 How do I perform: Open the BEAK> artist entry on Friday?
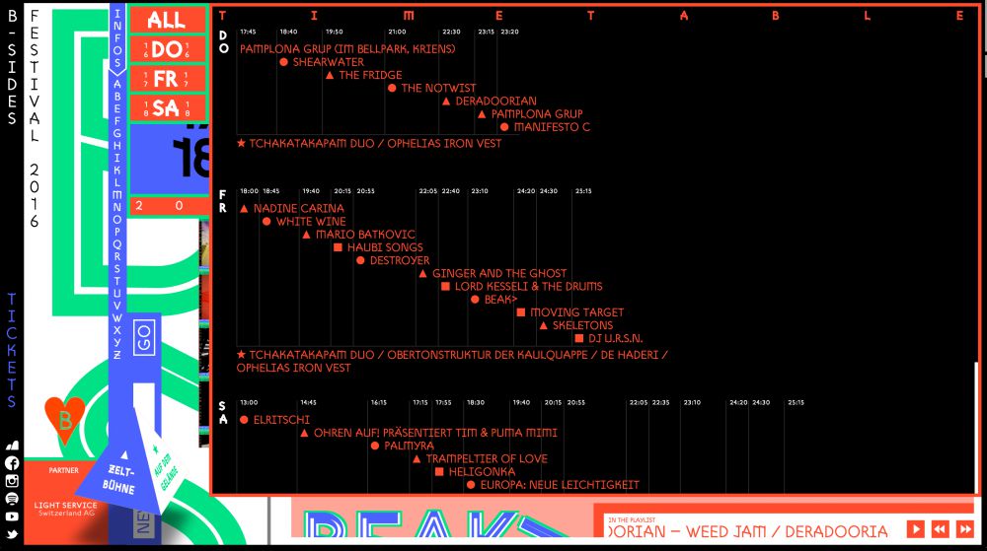[x=500, y=299]
